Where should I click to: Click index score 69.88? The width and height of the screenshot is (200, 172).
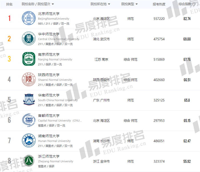[x=187, y=39]
